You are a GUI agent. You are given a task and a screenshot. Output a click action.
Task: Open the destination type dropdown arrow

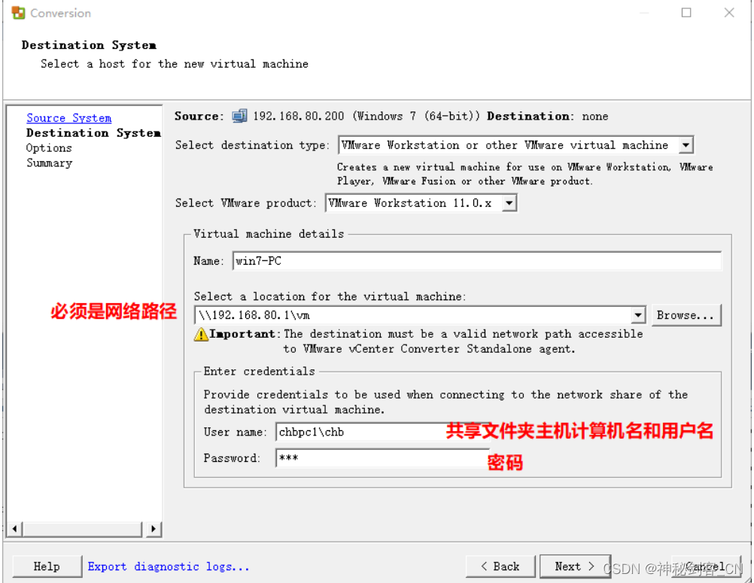686,144
